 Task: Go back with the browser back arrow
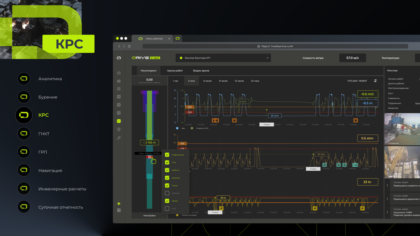coord(119,46)
